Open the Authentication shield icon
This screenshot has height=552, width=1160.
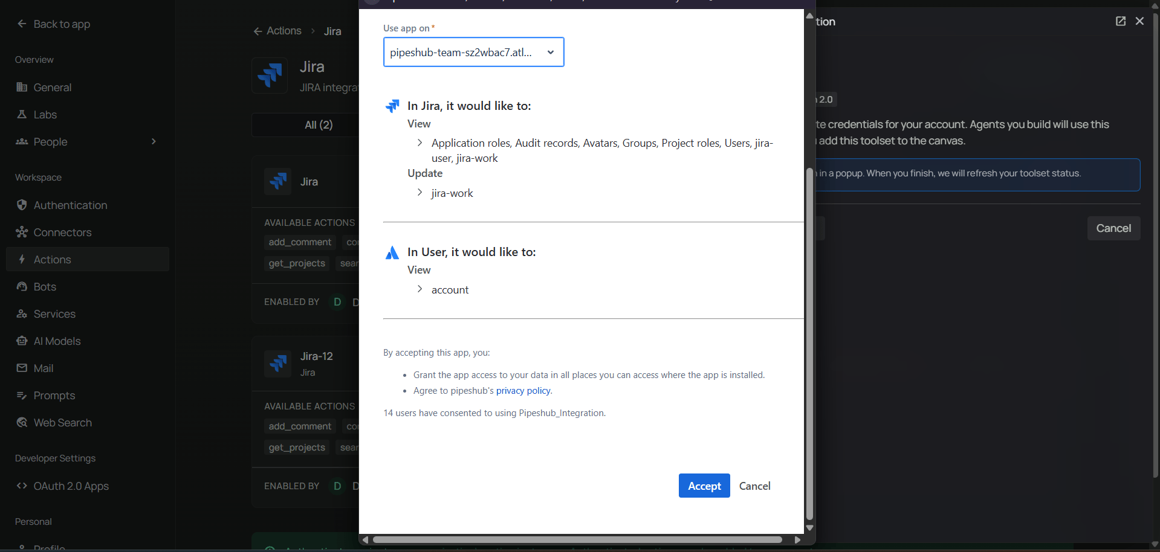pyautogui.click(x=22, y=205)
